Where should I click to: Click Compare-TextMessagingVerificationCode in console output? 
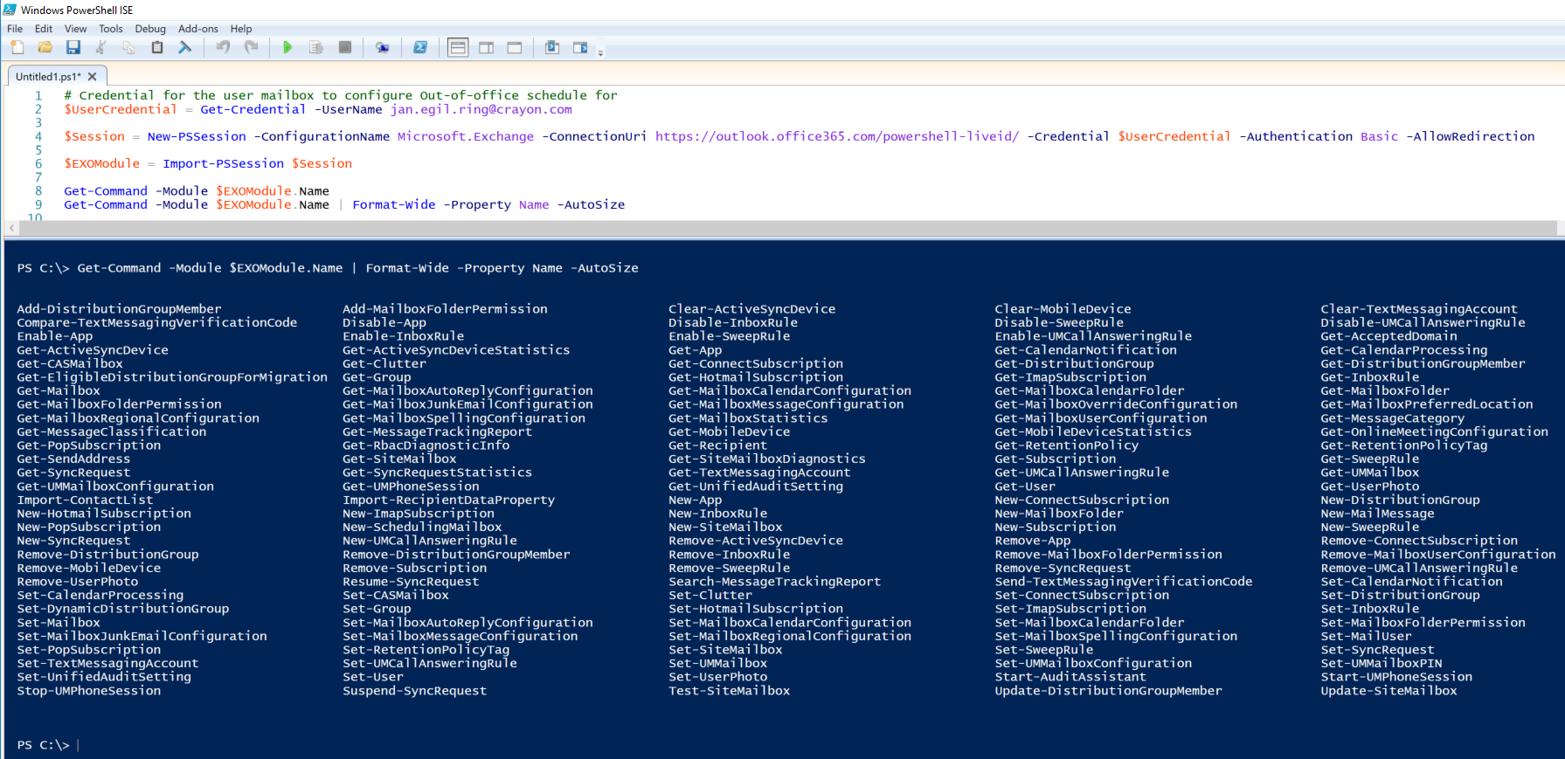pyautogui.click(x=157, y=322)
